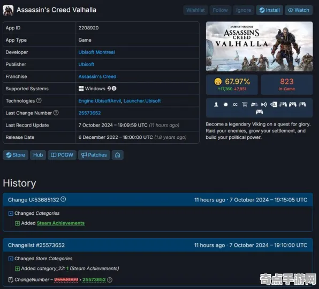Click the help icon beside Last Change Number
The width and height of the screenshot is (319, 289).
click(56, 113)
